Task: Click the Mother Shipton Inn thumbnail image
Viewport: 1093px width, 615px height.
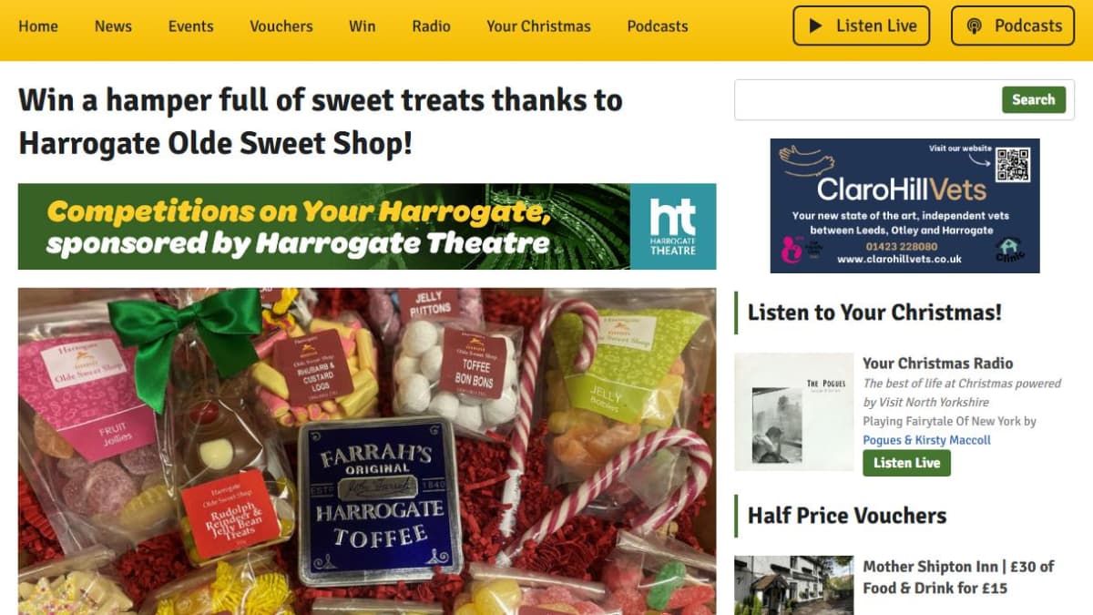Action: tap(794, 585)
